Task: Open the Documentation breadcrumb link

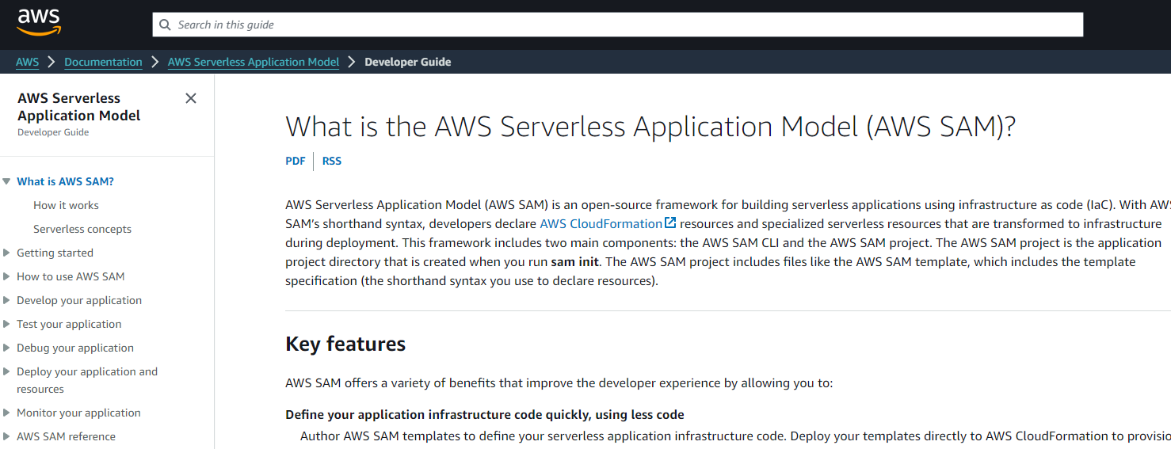Action: [x=103, y=62]
